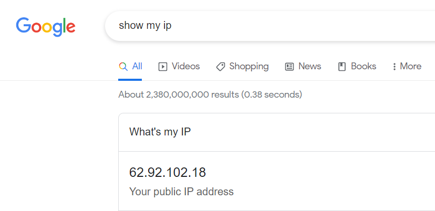Click the Google logo
Screen dimensions: 435x211
46,27
